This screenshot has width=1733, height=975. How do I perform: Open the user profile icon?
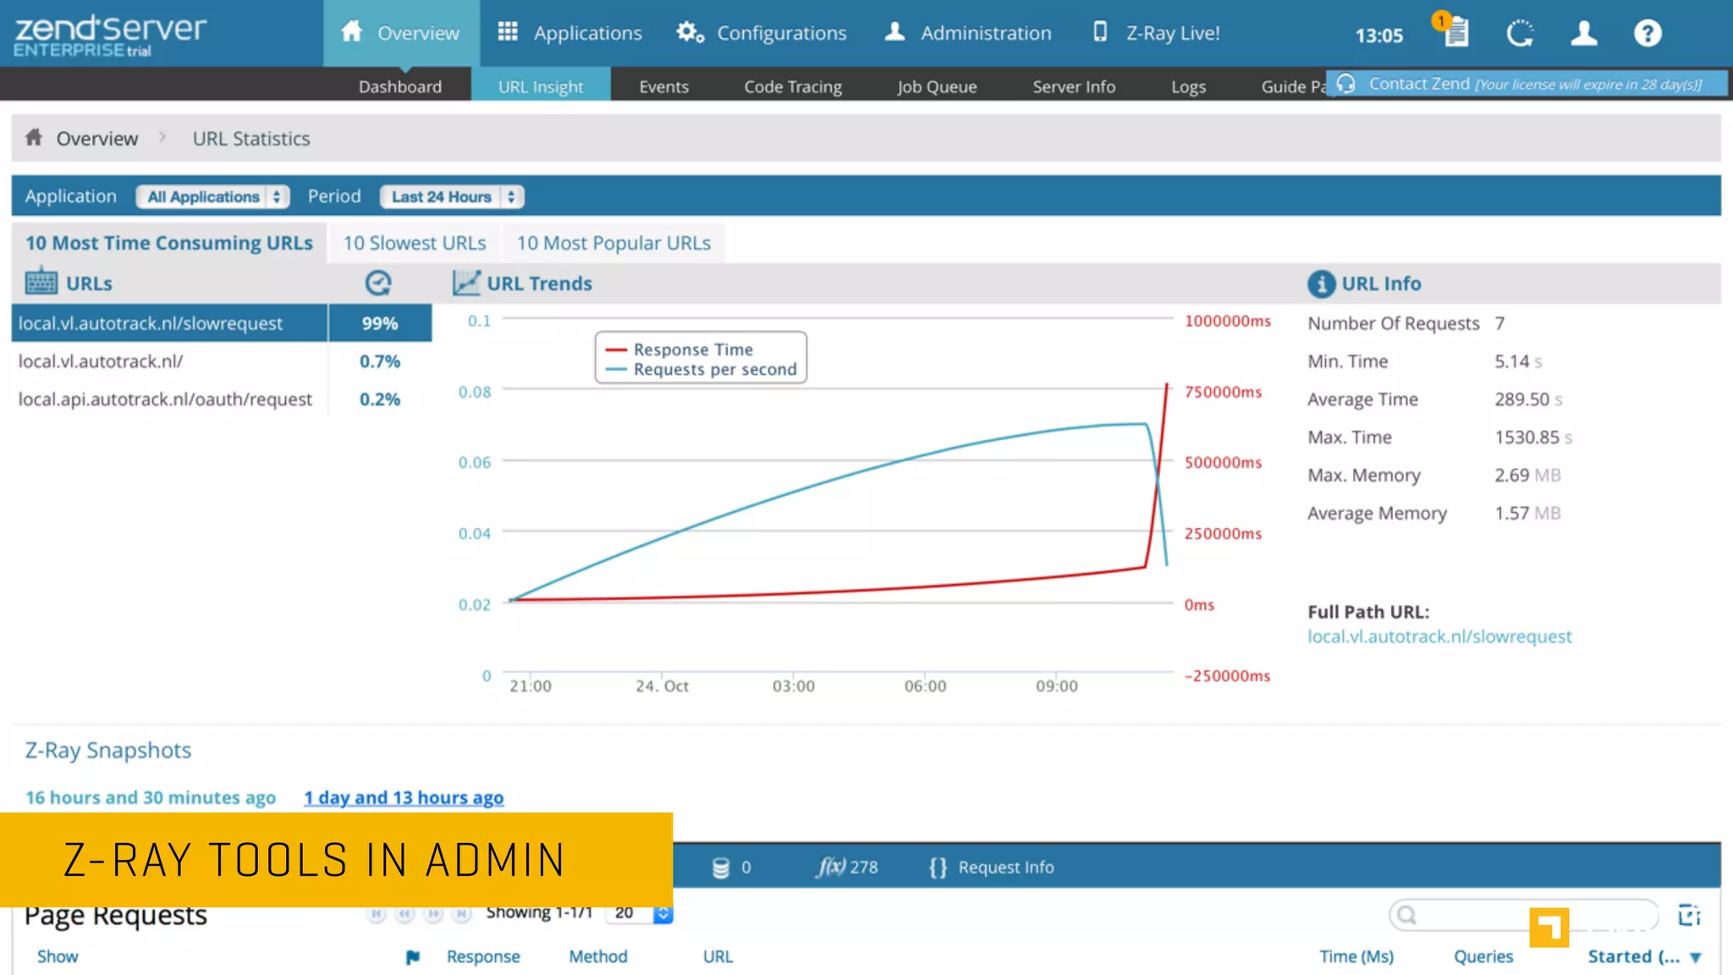point(1583,34)
